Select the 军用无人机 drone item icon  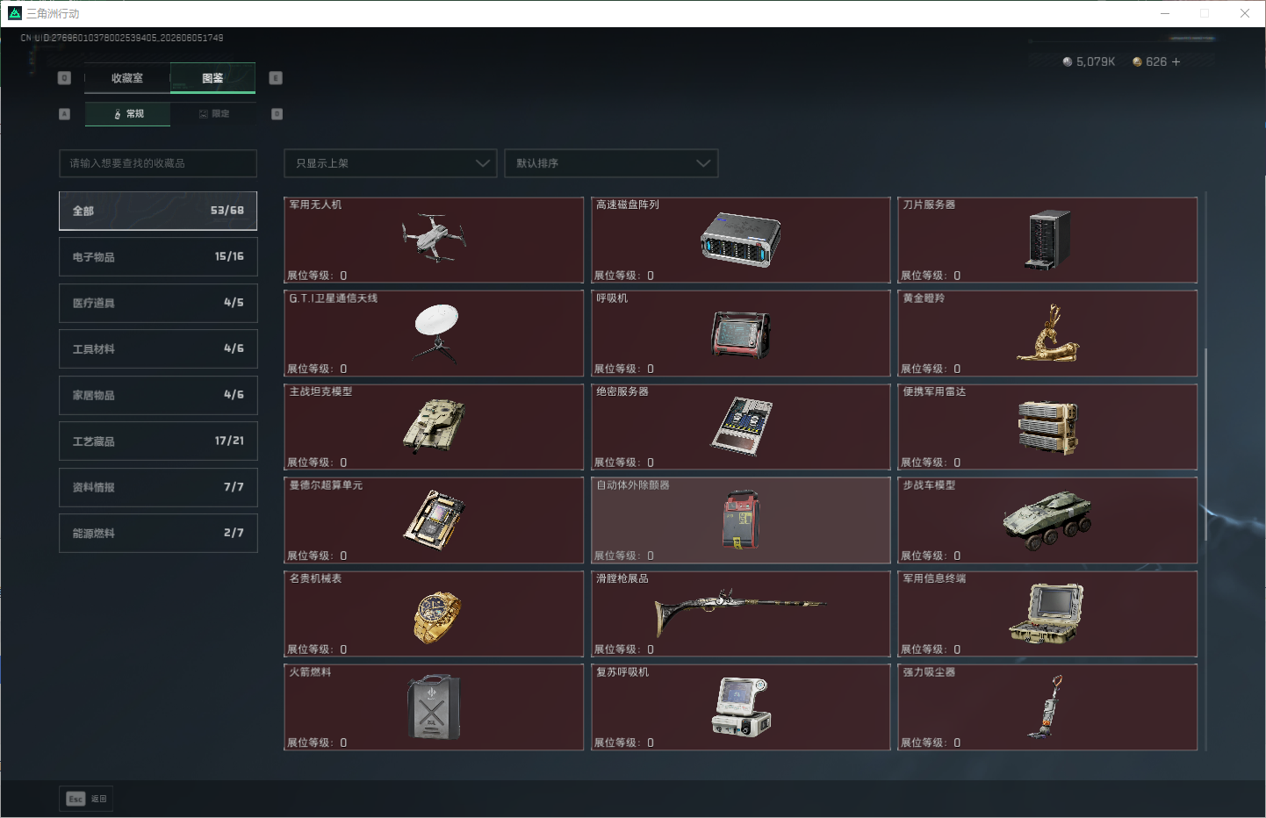click(433, 238)
